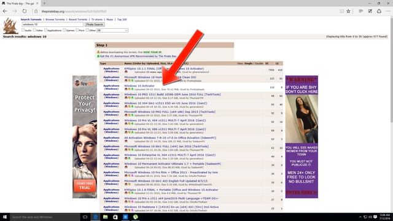The width and height of the screenshot is (393, 221).
Task: Click the browser address bar URL
Action: (x=74, y=11)
